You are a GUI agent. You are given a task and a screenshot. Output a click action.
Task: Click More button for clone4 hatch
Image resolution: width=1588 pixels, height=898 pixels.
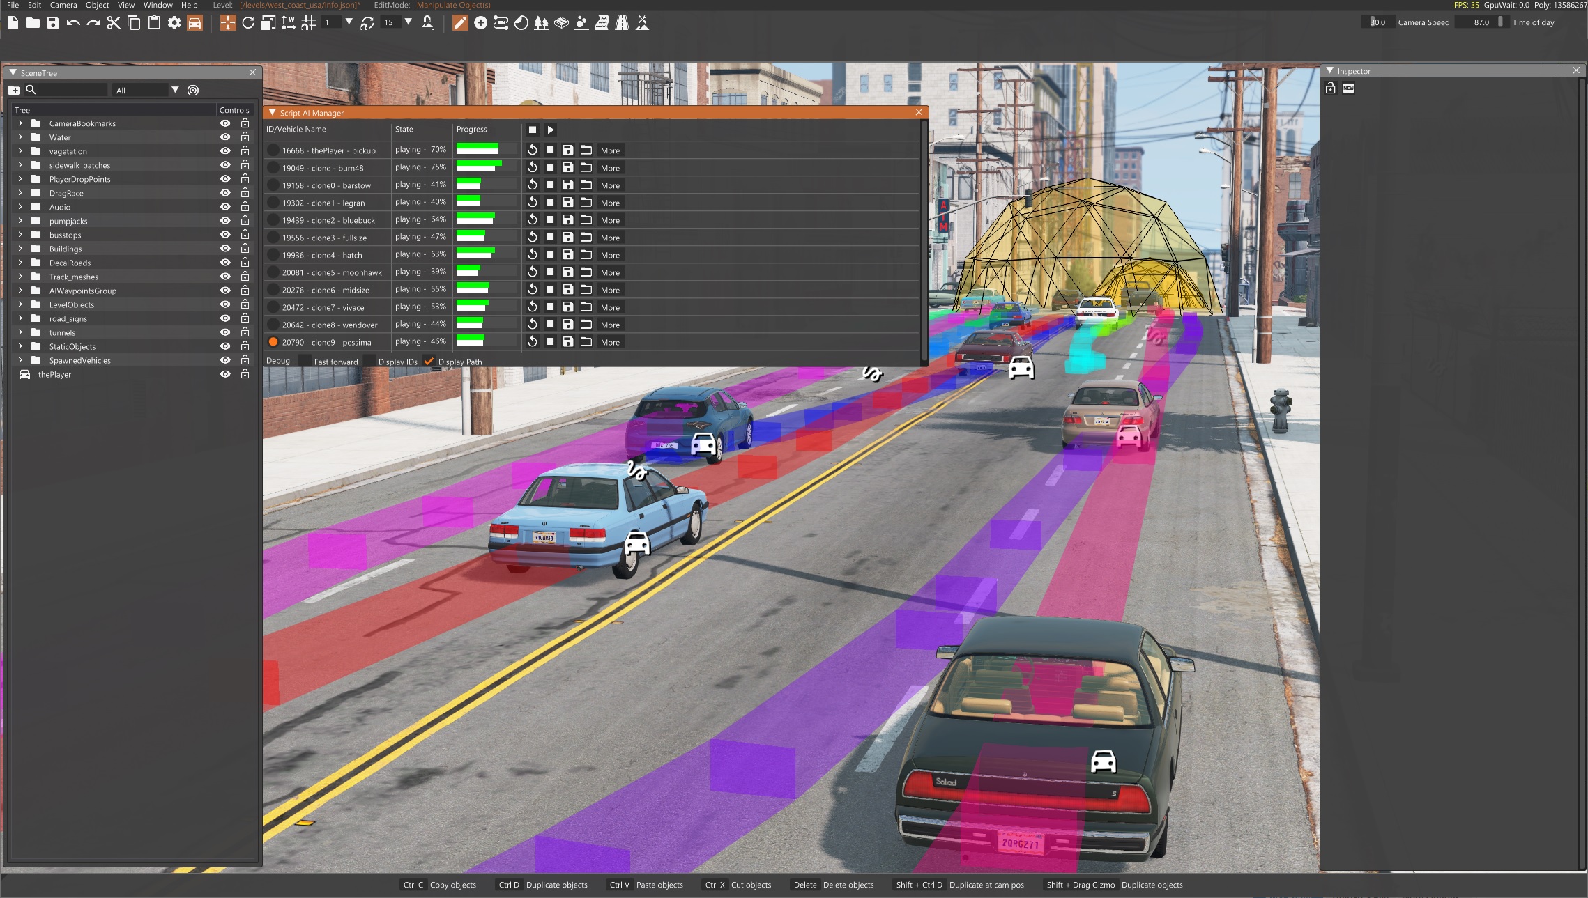point(610,255)
